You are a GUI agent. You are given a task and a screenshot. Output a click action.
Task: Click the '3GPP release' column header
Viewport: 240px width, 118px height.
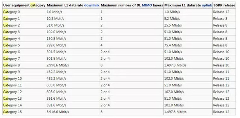[224, 5]
